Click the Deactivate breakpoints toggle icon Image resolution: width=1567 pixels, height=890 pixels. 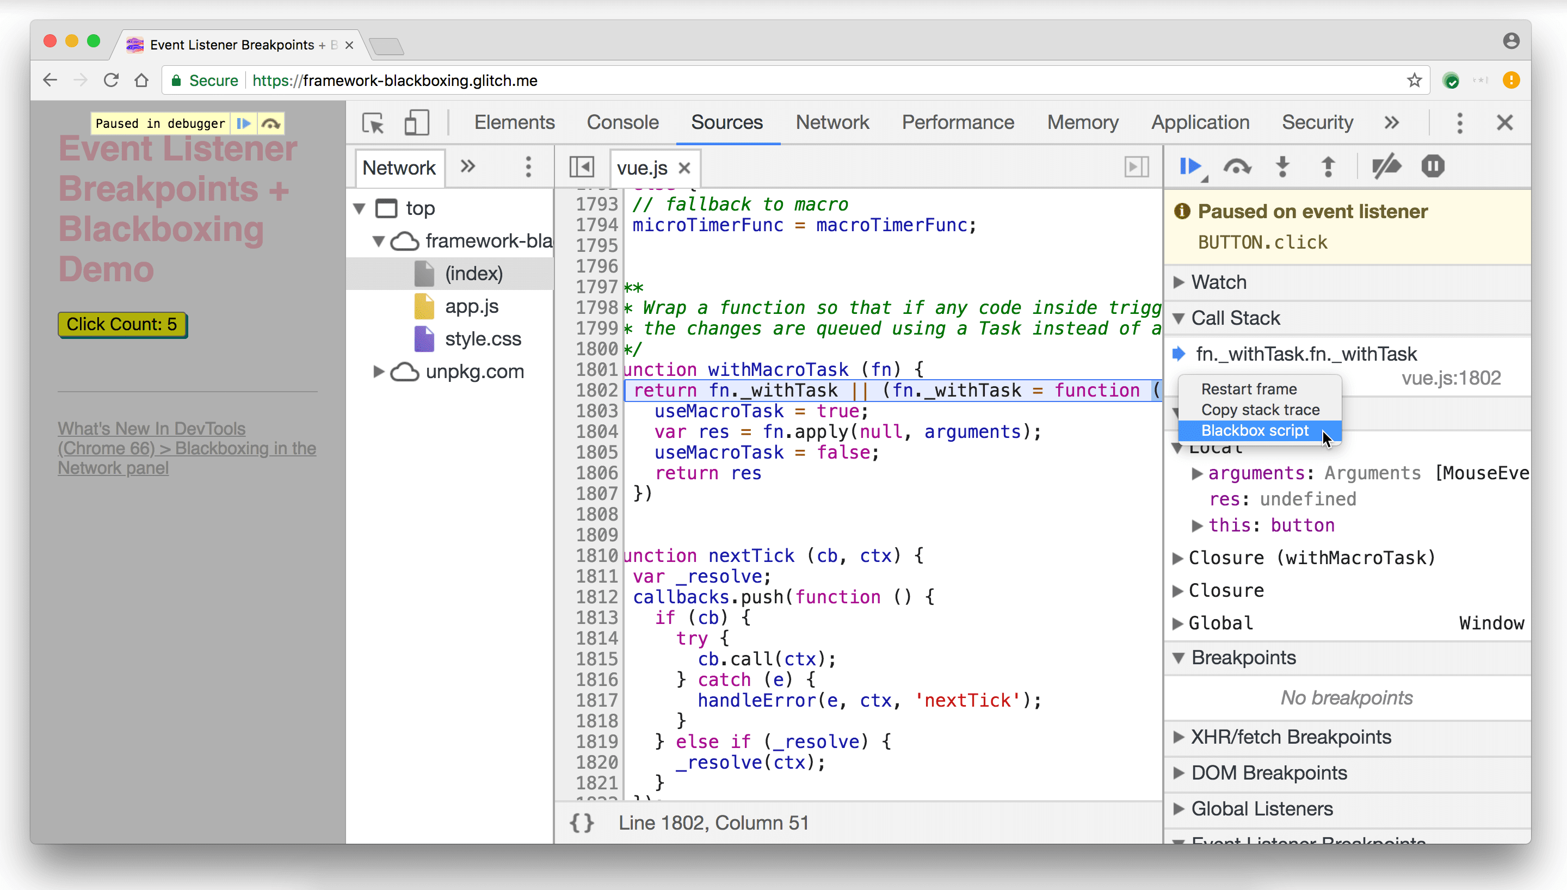point(1385,167)
